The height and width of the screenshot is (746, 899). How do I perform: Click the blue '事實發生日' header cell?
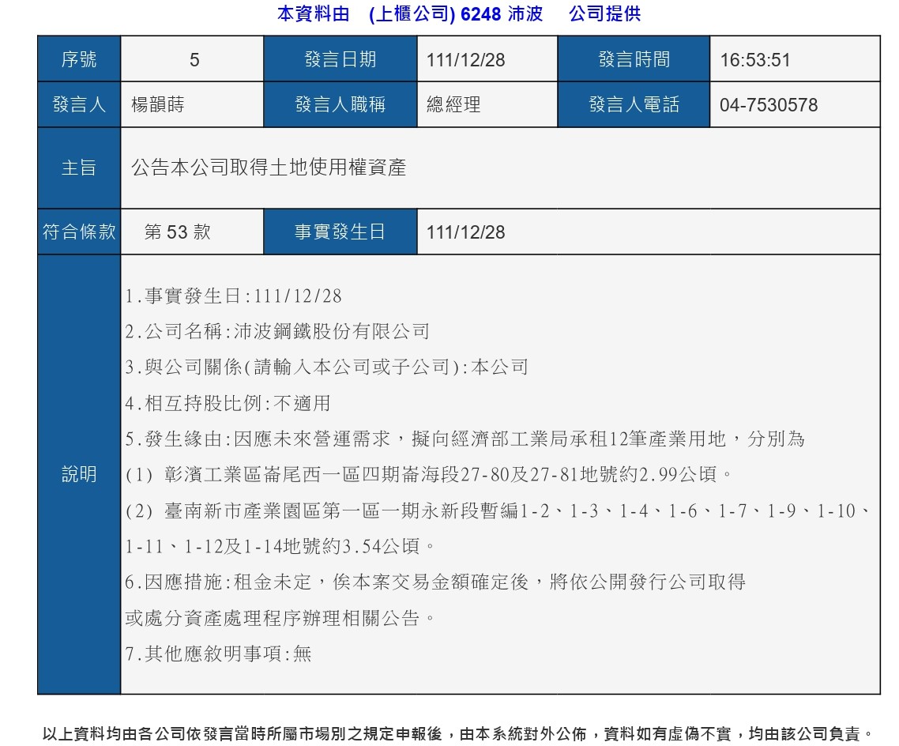[340, 232]
